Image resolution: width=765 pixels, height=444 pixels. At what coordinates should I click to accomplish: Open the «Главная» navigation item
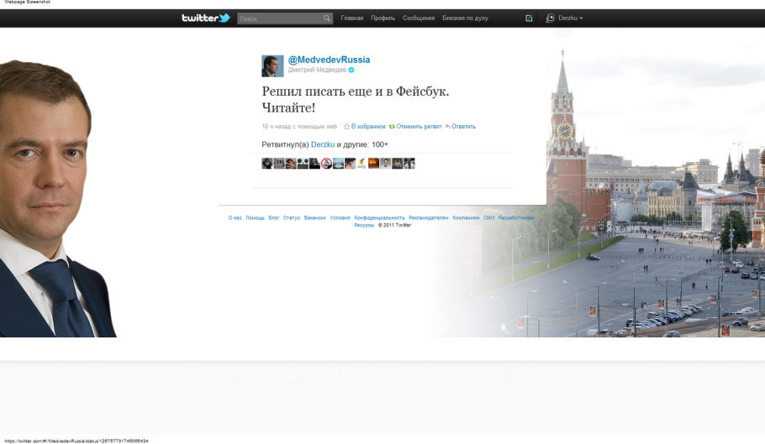point(352,18)
